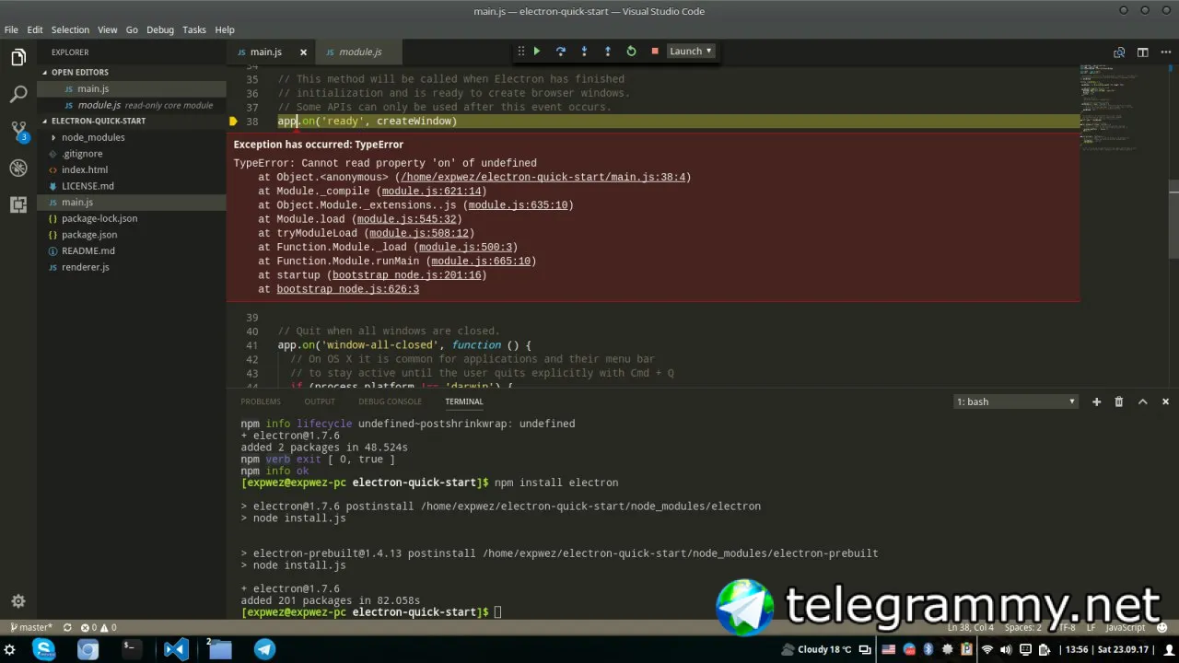
Task: Click the Open Changes icon in editor title
Action: coord(1119,52)
